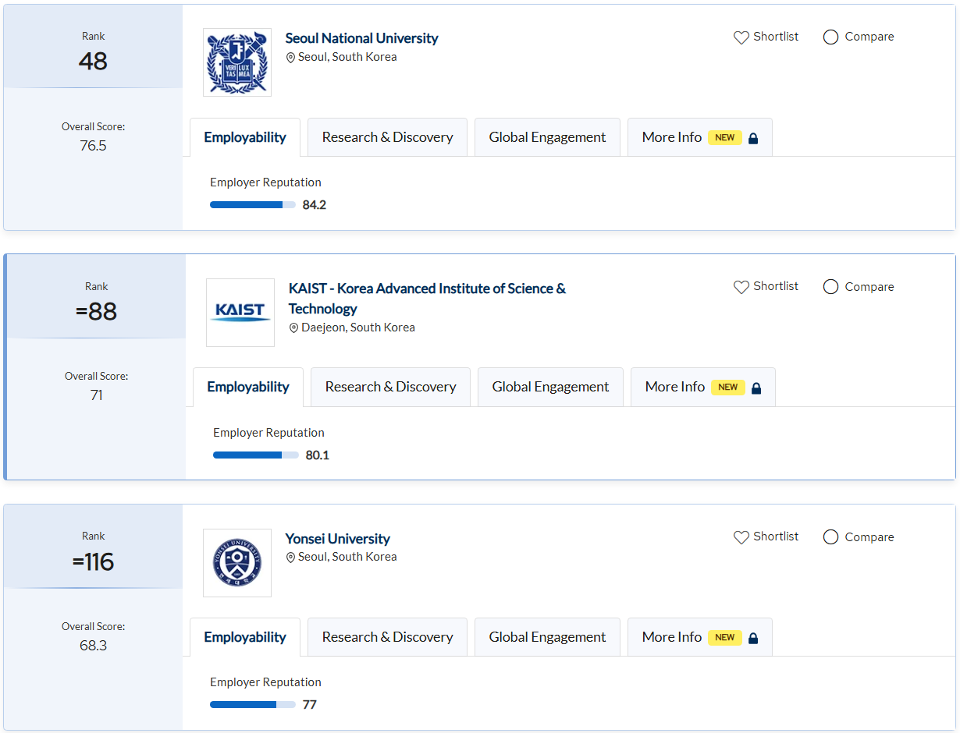Click the KAIST logo thumbnail

click(240, 313)
